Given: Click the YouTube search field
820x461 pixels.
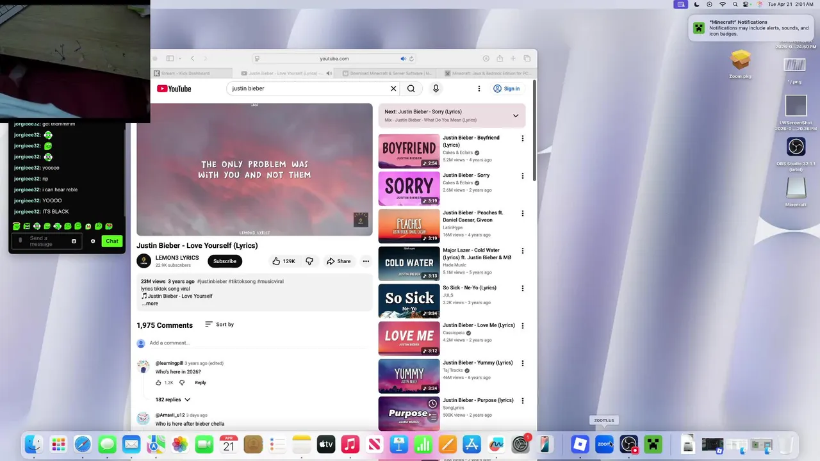Looking at the screenshot, I should [310, 89].
